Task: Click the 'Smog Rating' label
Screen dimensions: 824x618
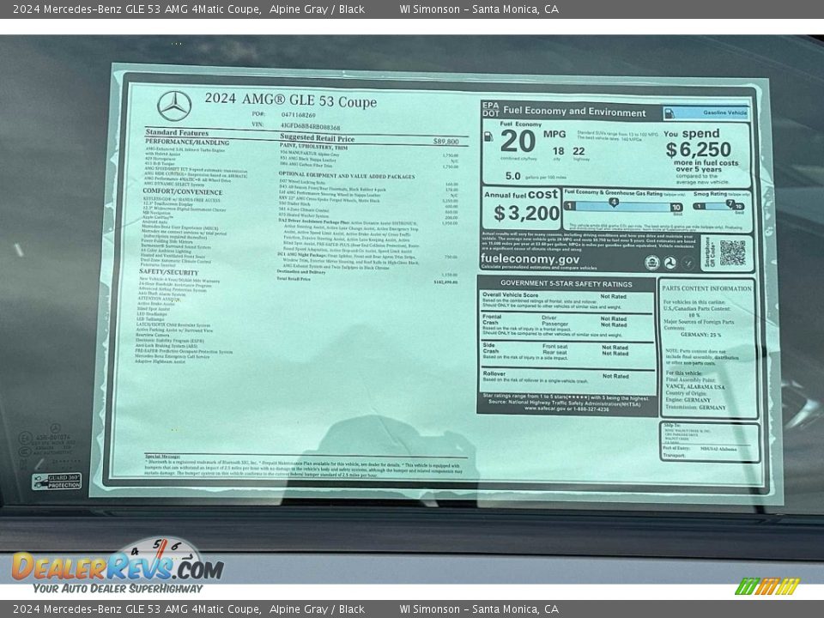Action: tap(711, 194)
